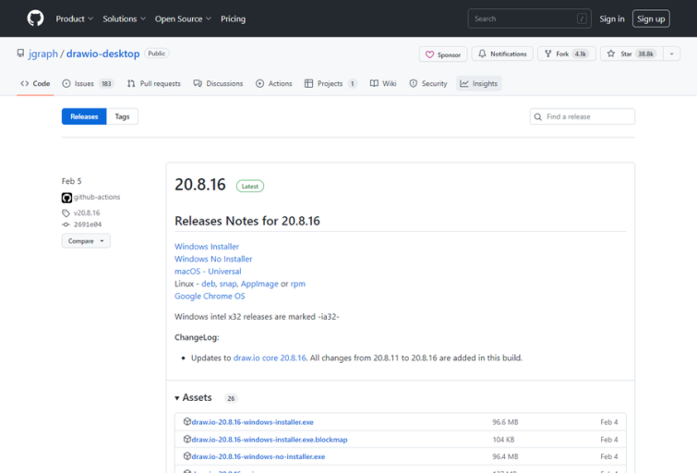Download draw.io-20.8.16-windows-installer.exe
Screen dimensions: 697x473
point(252,422)
